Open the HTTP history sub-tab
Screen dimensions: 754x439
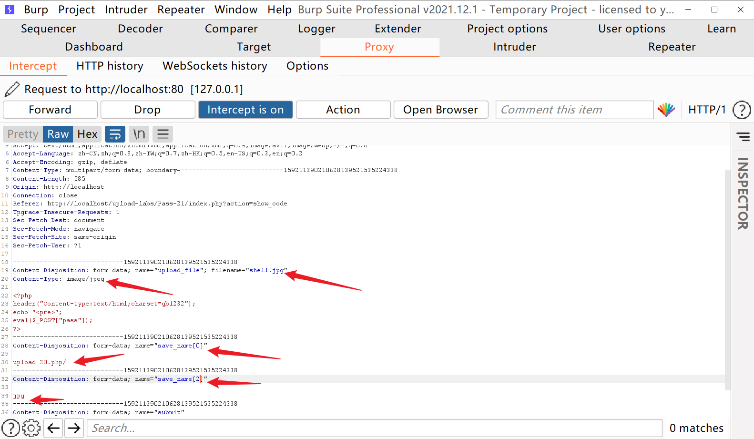[110, 66]
